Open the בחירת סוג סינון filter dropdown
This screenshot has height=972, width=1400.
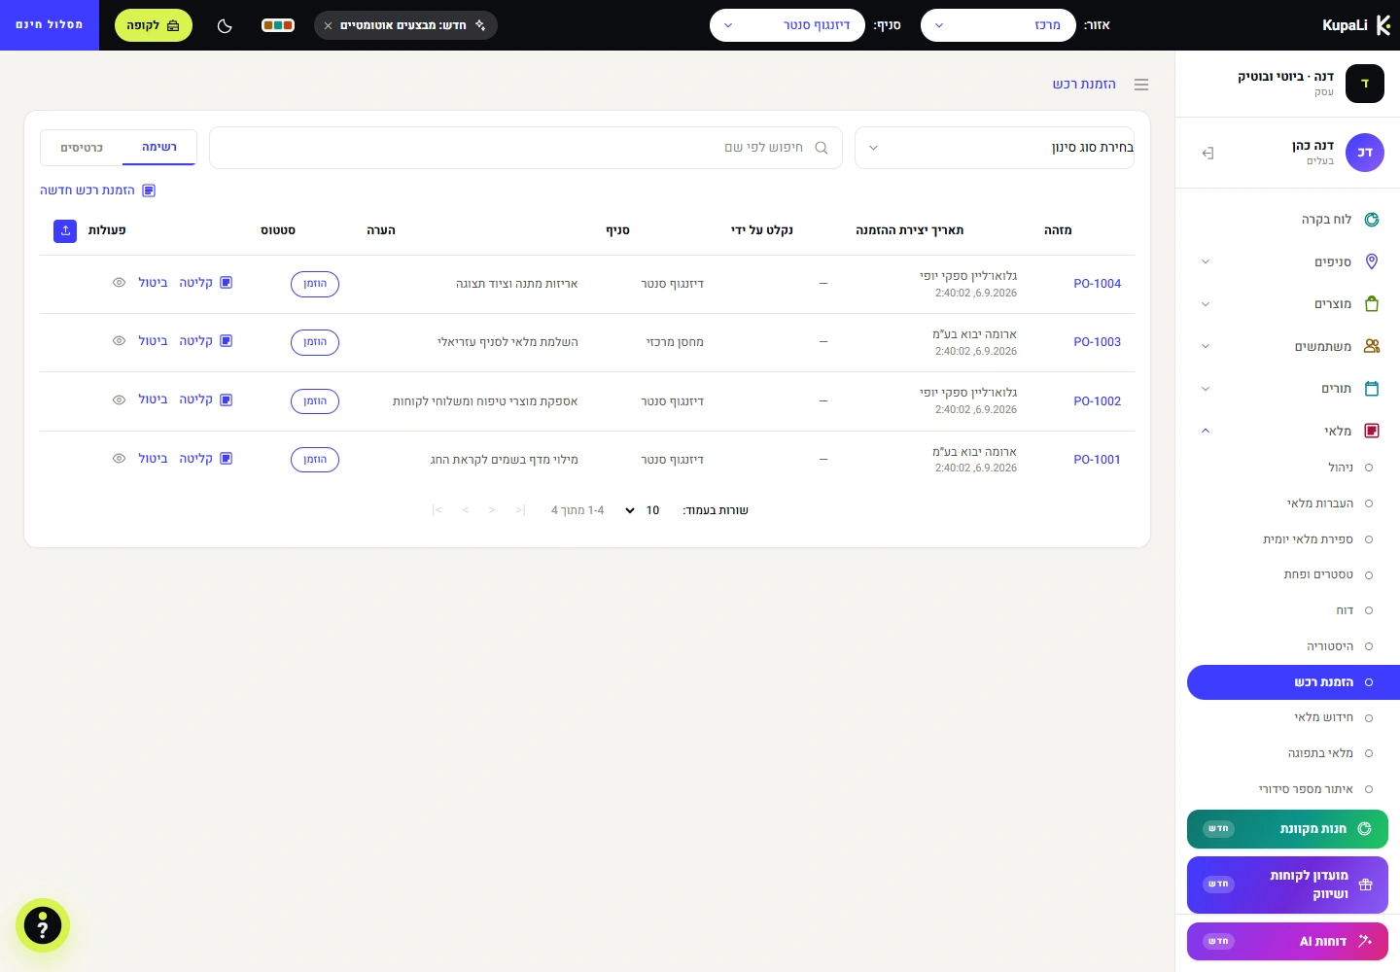tap(995, 148)
